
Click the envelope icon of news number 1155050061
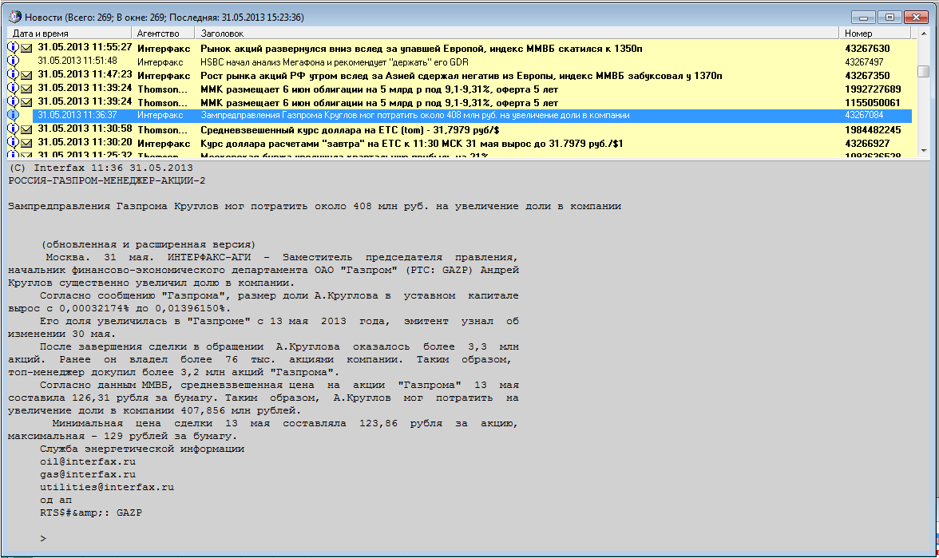(26, 103)
